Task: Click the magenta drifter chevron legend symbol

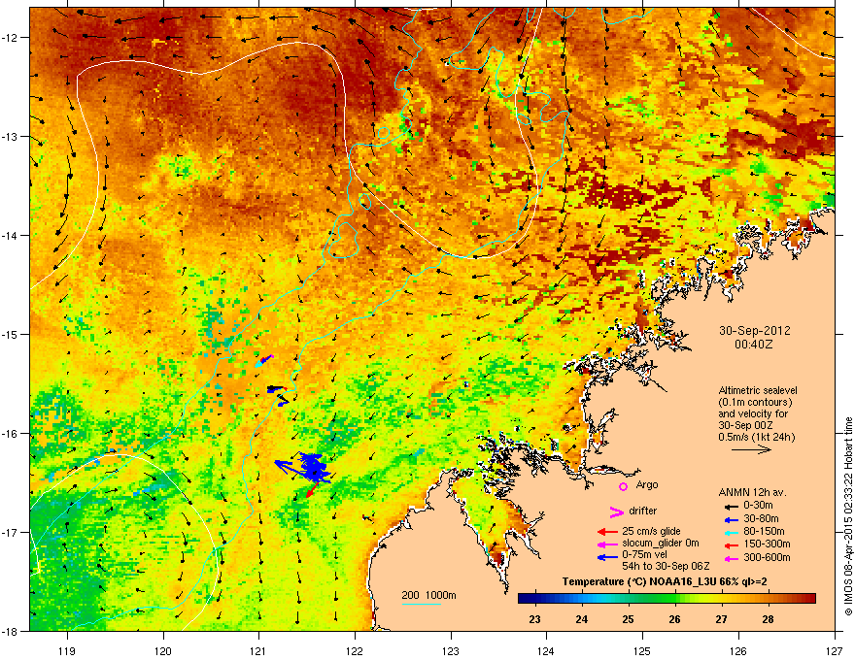Action: point(616,511)
